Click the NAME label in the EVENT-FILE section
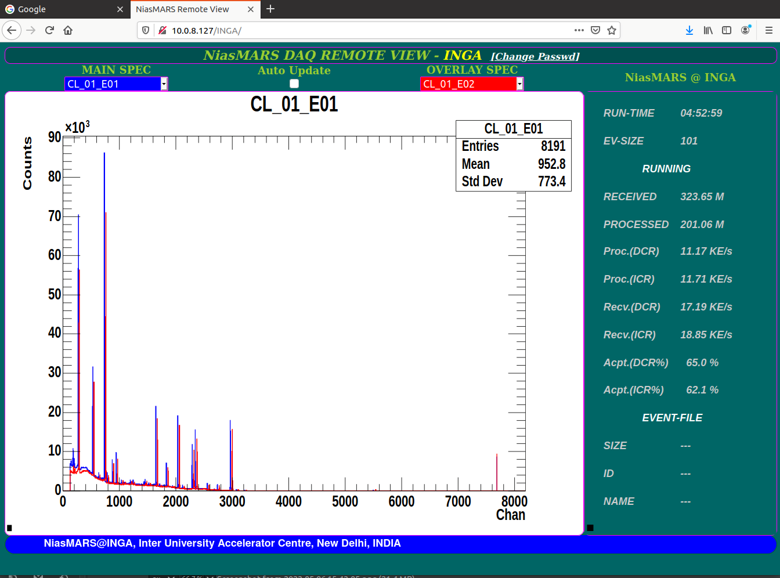 (619, 501)
